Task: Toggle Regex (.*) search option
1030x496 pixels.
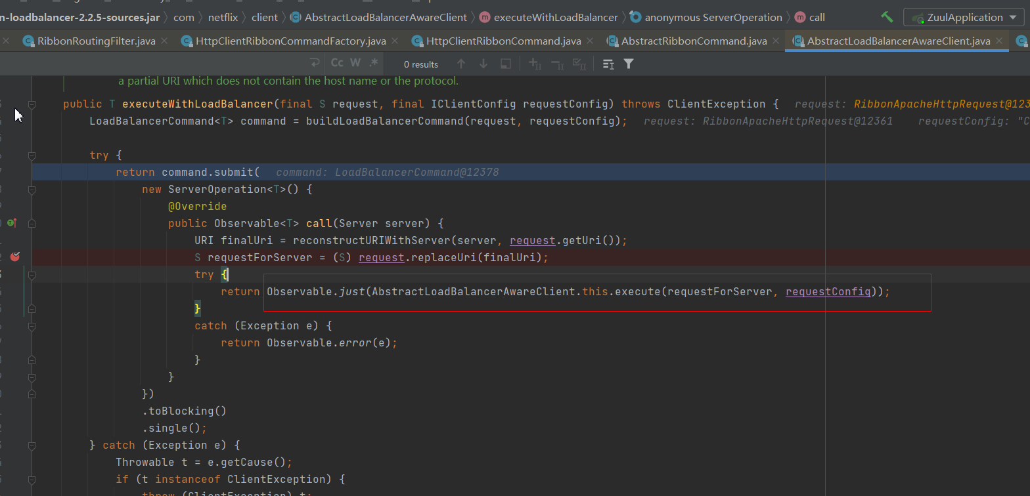Action: click(x=373, y=63)
